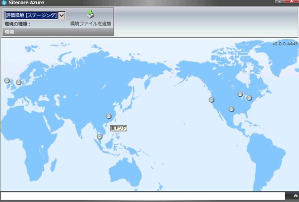Select the datacenter marker on the Netherlands
The height and width of the screenshot is (202, 299).
[19, 82]
